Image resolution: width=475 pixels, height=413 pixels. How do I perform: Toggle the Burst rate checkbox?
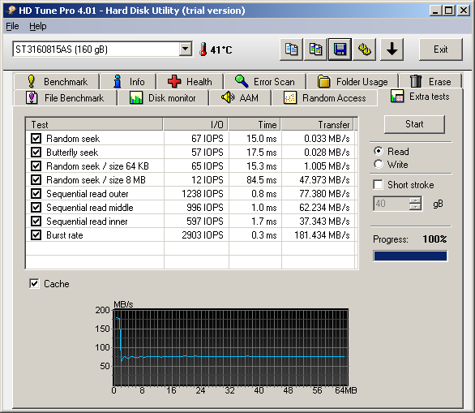point(36,235)
